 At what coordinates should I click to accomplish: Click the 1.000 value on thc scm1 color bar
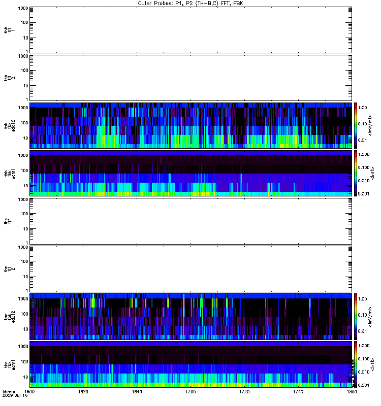coord(364,346)
